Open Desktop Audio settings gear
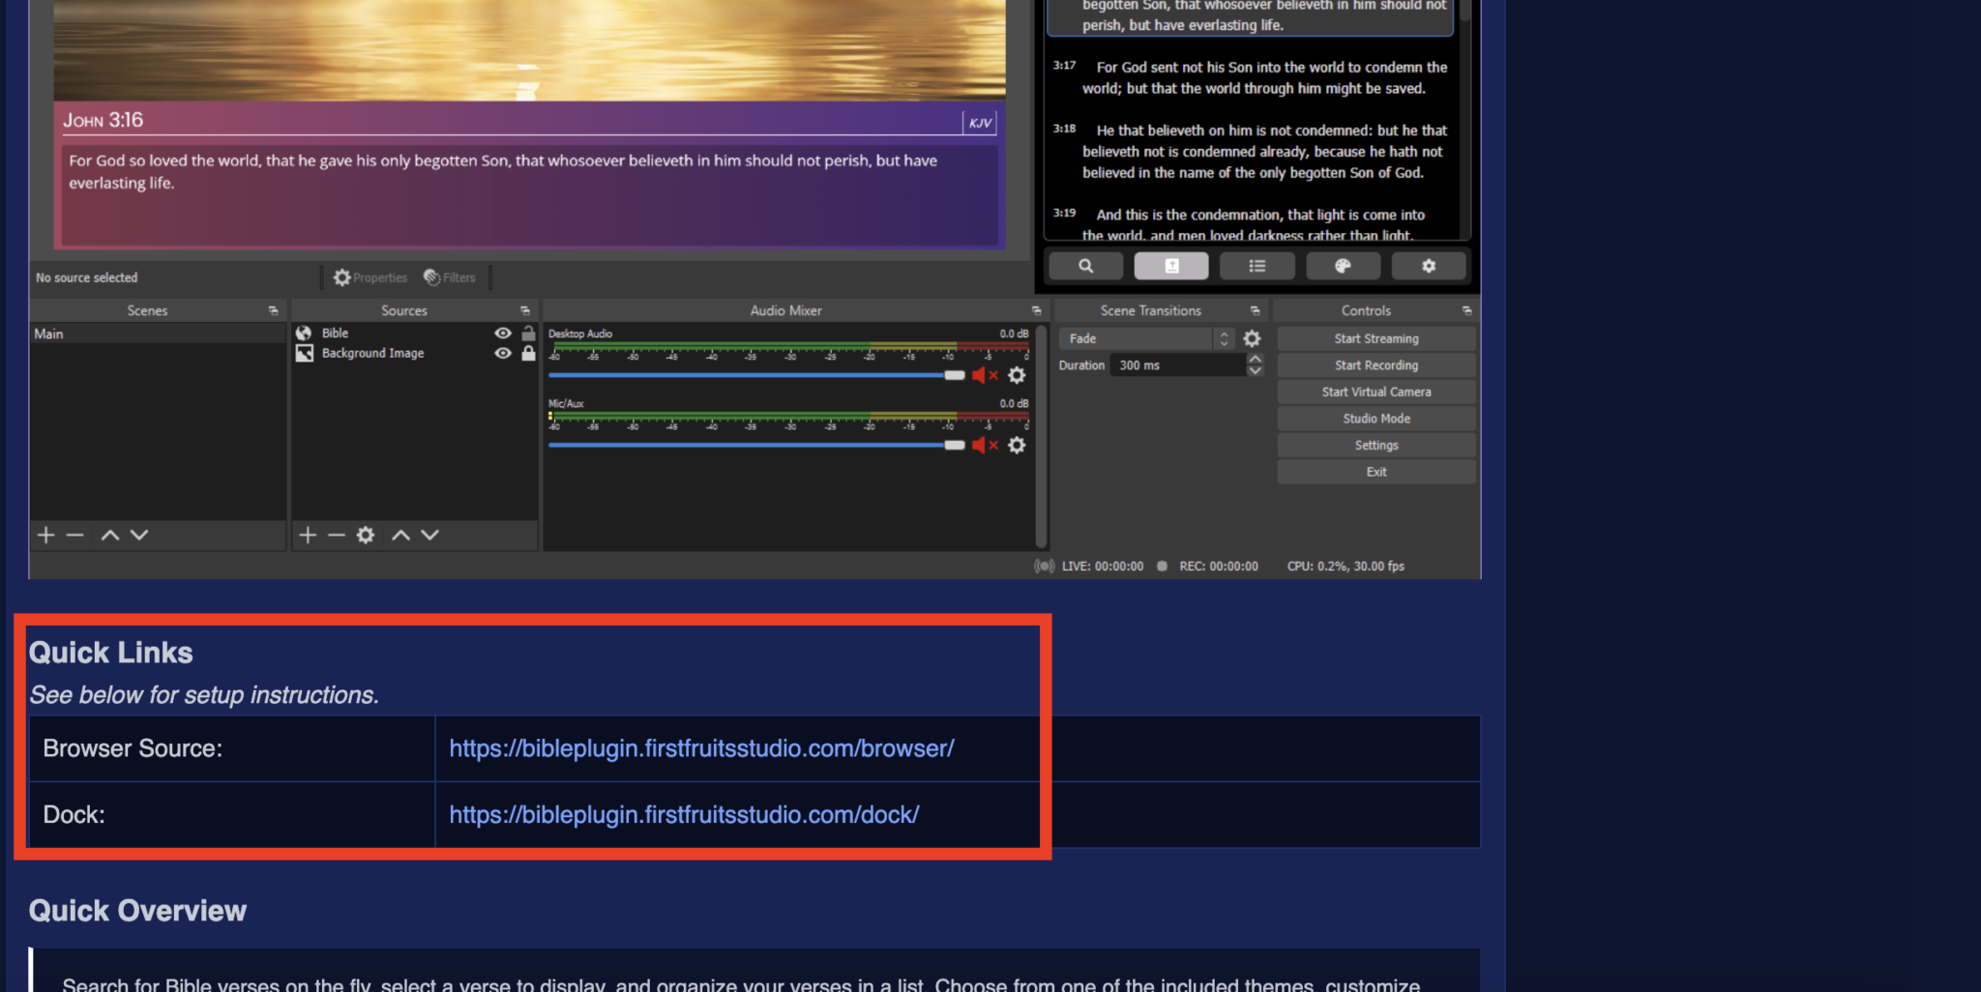Screen dimensions: 1981x992 click(x=1017, y=375)
